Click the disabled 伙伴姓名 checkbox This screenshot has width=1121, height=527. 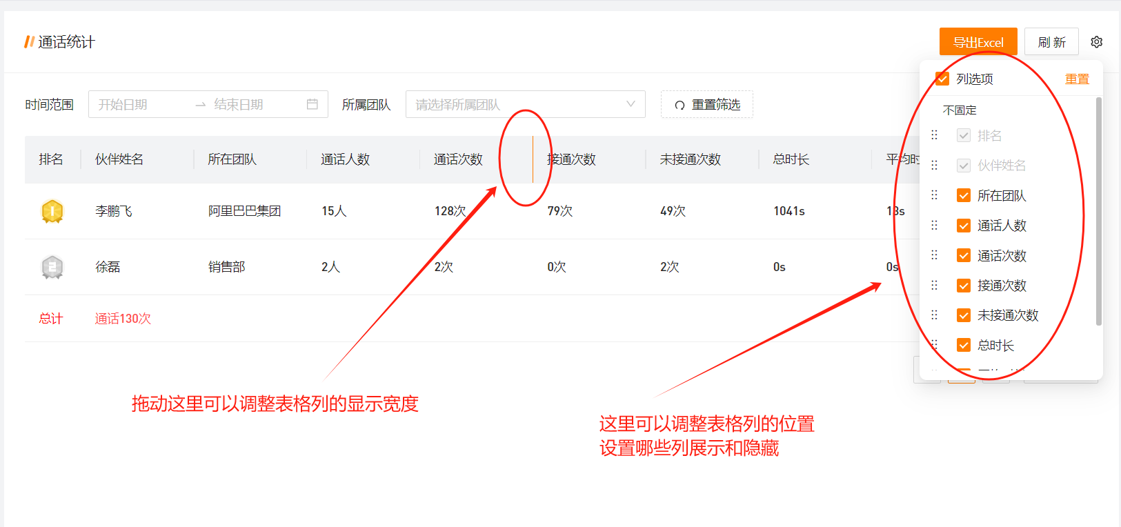point(964,166)
